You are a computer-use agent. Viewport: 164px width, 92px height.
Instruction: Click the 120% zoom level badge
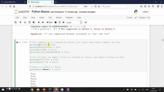pyautogui.click(x=86, y=6)
